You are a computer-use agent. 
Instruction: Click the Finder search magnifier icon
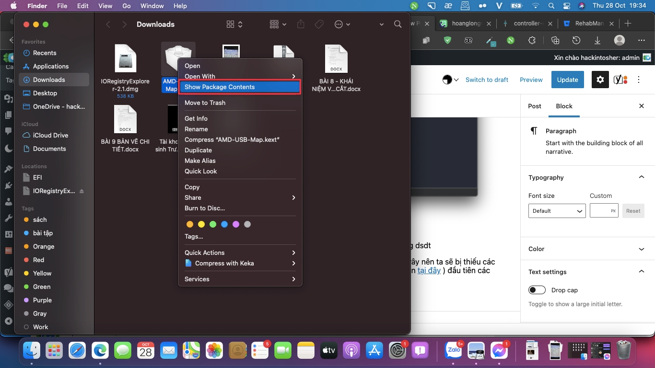coord(398,24)
